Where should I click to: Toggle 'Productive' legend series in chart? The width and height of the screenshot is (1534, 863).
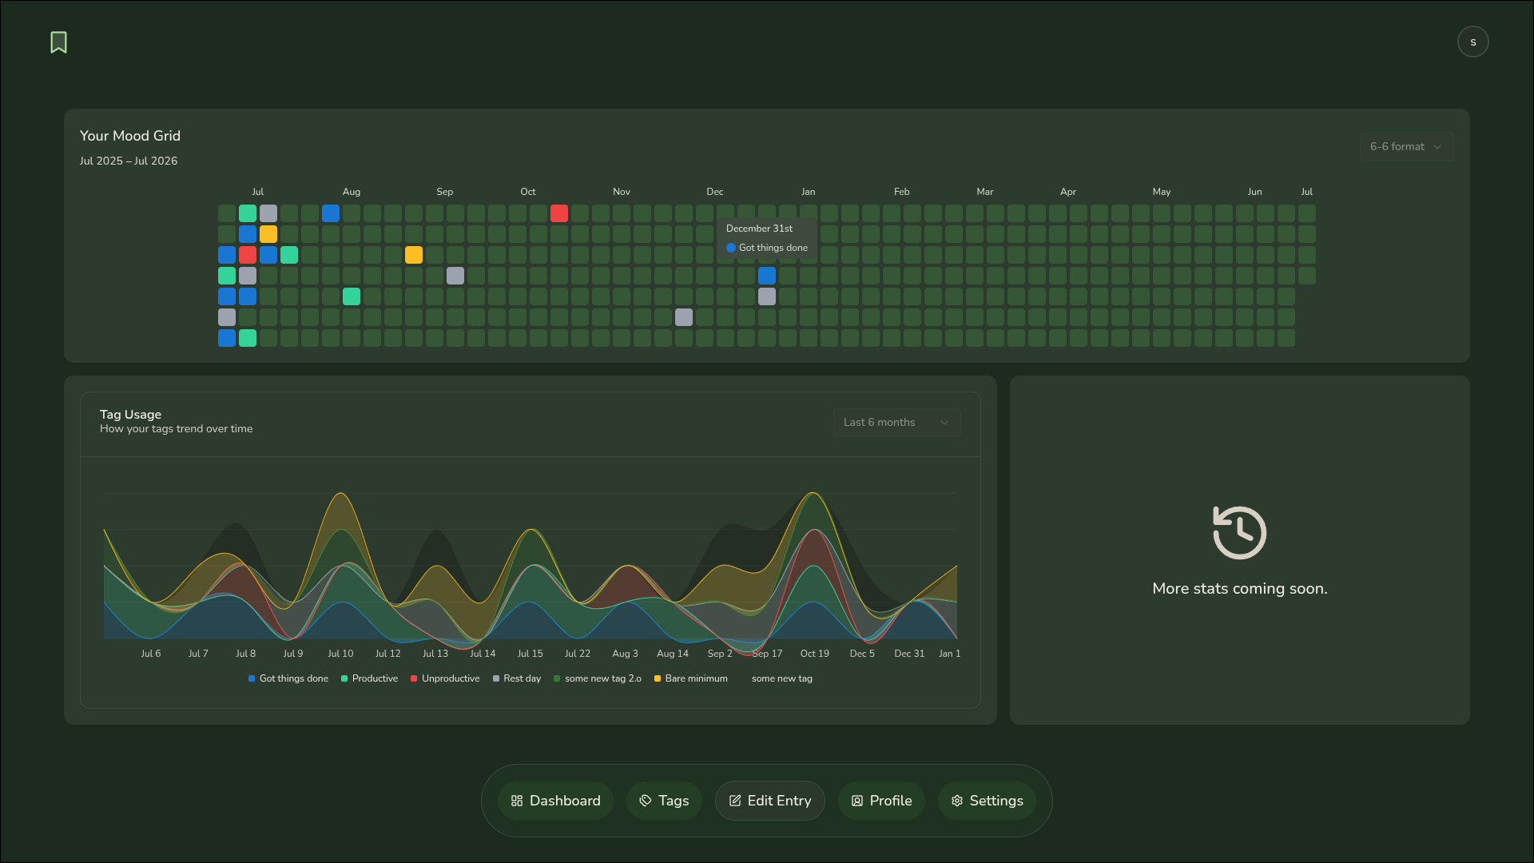click(x=369, y=678)
